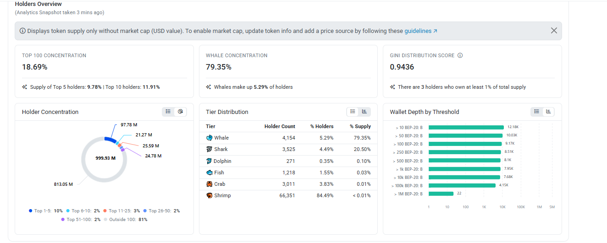The width and height of the screenshot is (607, 243).
Task: Switch Holder Concentration to list view
Action: click(168, 112)
